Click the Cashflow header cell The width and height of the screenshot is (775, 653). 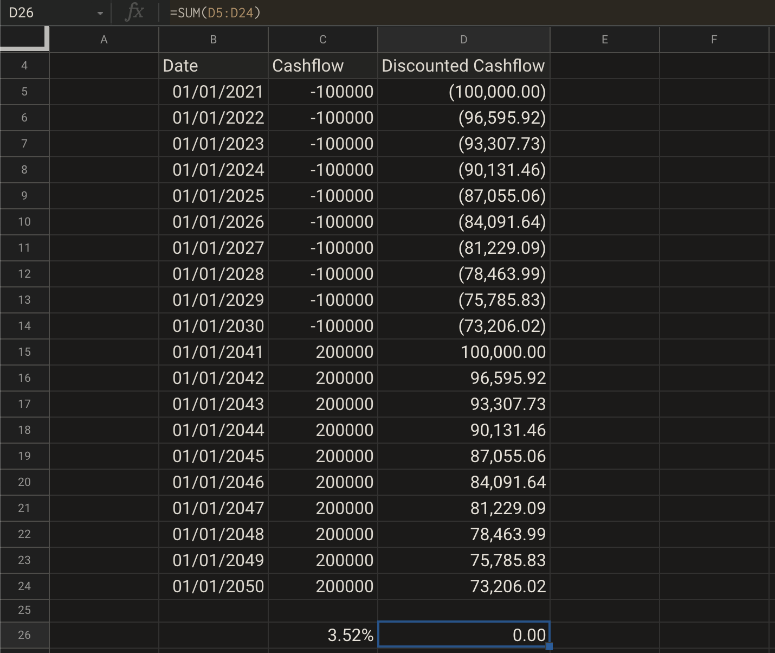(322, 66)
